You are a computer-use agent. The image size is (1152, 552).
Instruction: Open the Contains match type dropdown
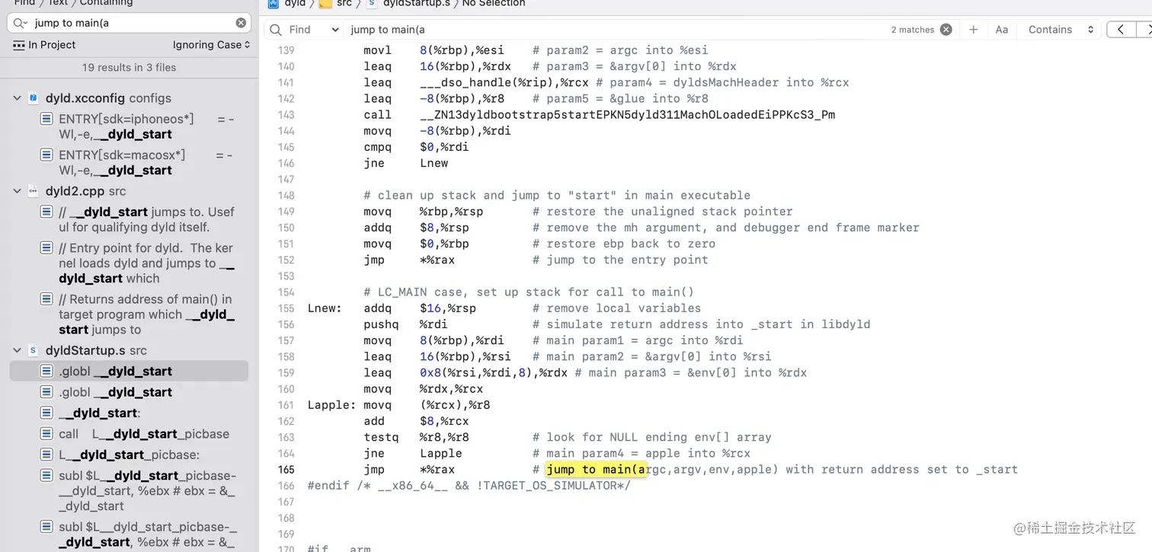pyautogui.click(x=1062, y=30)
